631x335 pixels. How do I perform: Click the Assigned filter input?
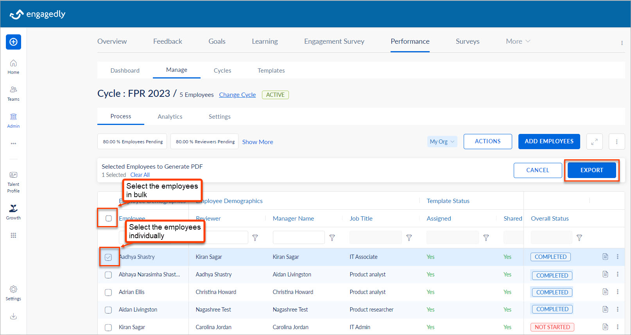coord(453,237)
